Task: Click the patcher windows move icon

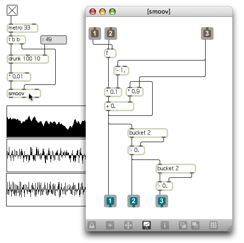Action: [x=128, y=225]
